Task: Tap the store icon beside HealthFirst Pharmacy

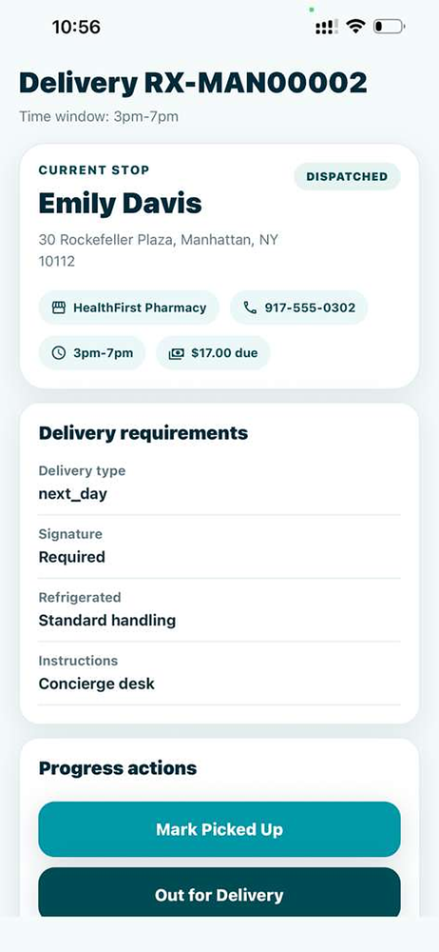Action: [x=58, y=307]
